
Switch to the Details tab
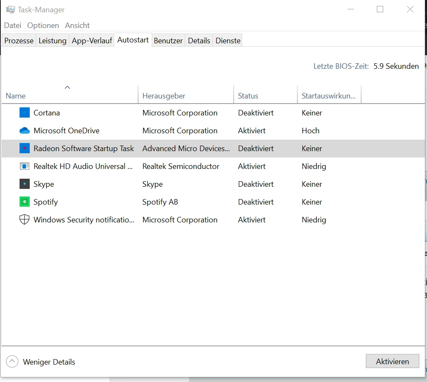point(199,41)
